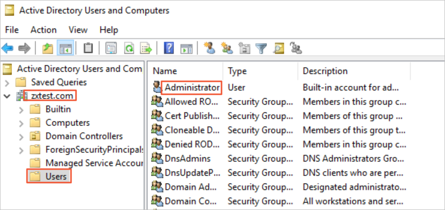Click the Domain Ad... group icon
Screen dimensions: 445x210
[157, 186]
